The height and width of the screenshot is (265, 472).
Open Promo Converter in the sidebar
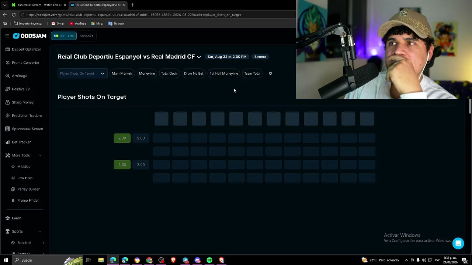click(x=22, y=63)
